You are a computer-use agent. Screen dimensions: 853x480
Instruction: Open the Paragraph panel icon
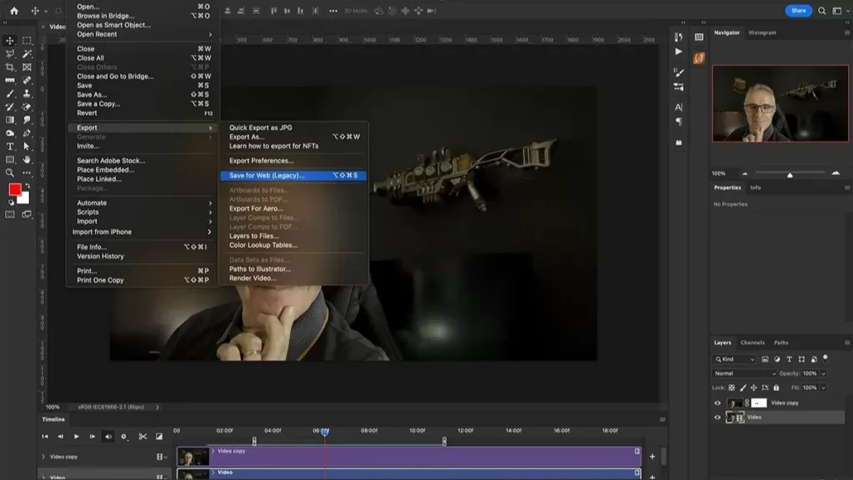678,122
